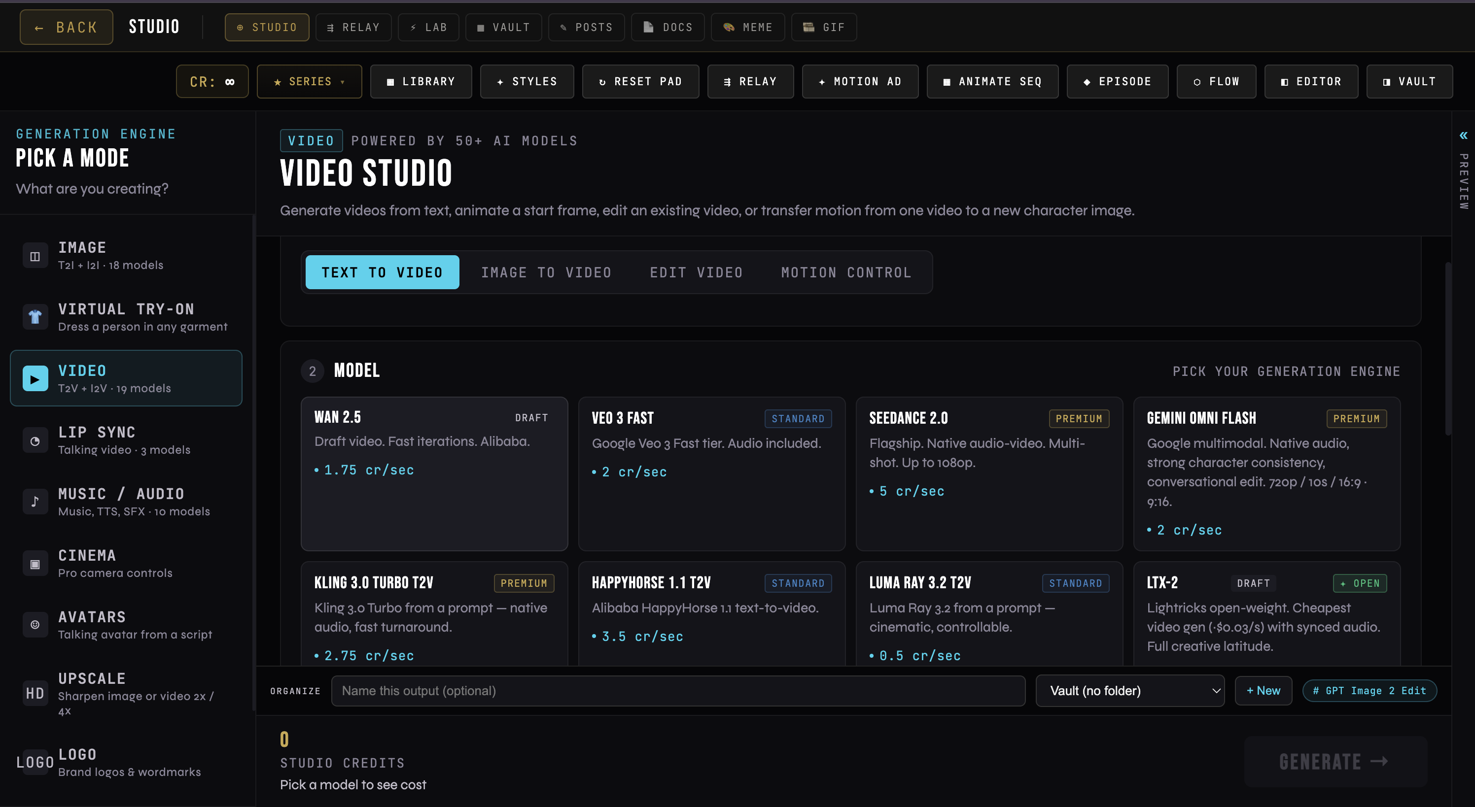Click 'Pick a model to see cost' text
The image size is (1475, 807).
pos(352,785)
